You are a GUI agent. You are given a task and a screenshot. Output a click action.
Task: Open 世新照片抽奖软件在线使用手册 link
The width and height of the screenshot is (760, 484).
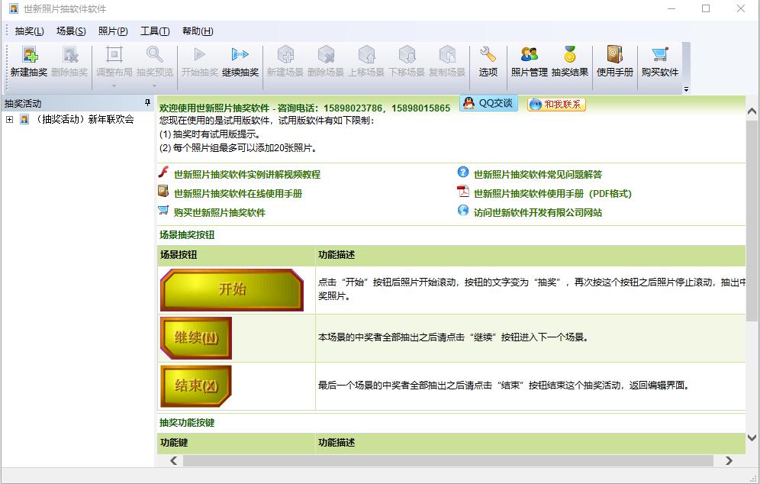click(x=238, y=193)
